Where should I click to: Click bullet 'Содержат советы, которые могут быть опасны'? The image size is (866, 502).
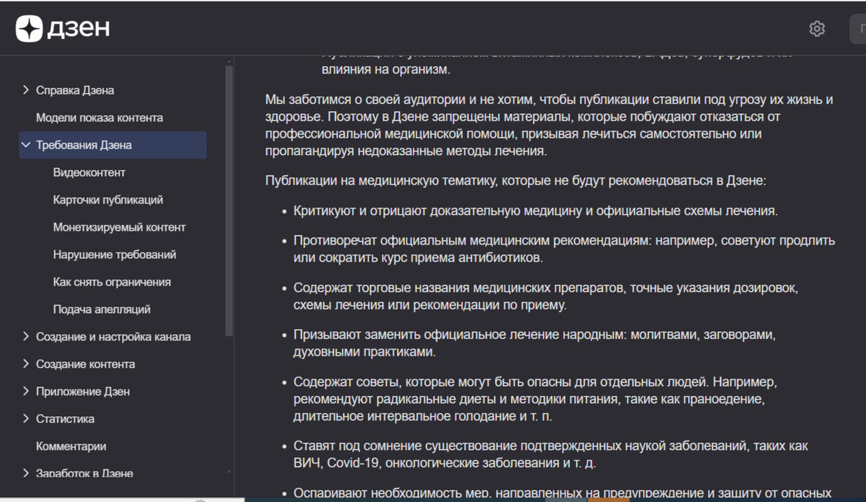(535, 399)
